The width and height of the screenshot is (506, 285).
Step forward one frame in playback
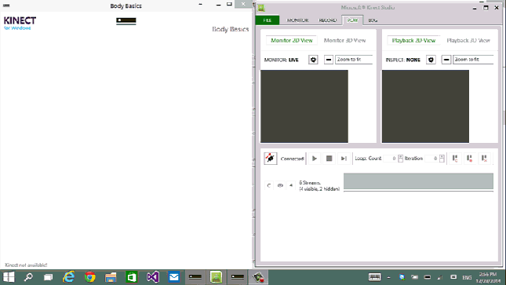[x=344, y=159]
